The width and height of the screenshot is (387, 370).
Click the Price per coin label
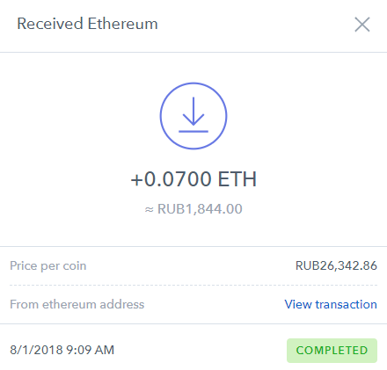pos(48,266)
